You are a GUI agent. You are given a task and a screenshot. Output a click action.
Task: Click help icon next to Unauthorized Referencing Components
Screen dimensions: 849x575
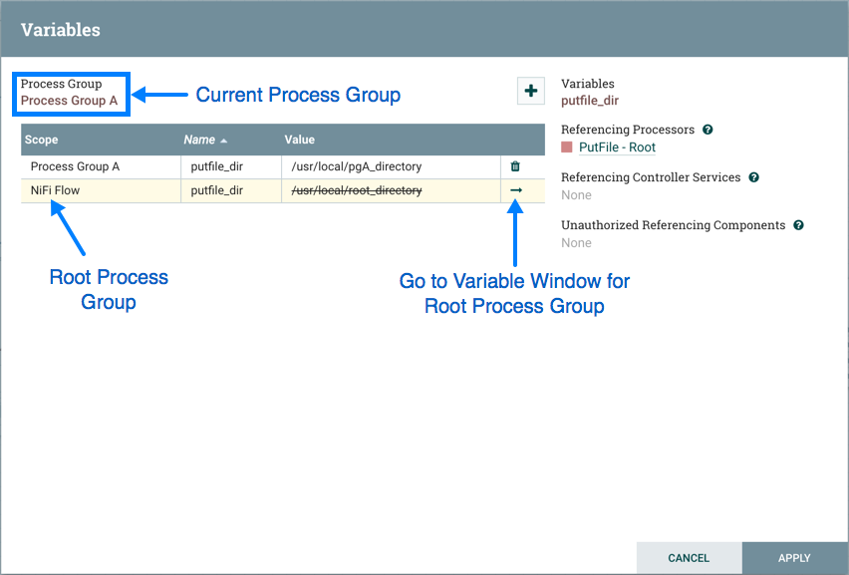click(x=798, y=225)
